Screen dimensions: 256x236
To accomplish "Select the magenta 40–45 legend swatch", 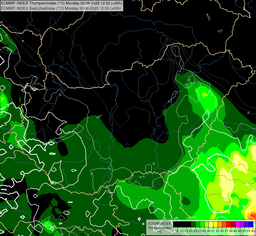I will point(237,224).
